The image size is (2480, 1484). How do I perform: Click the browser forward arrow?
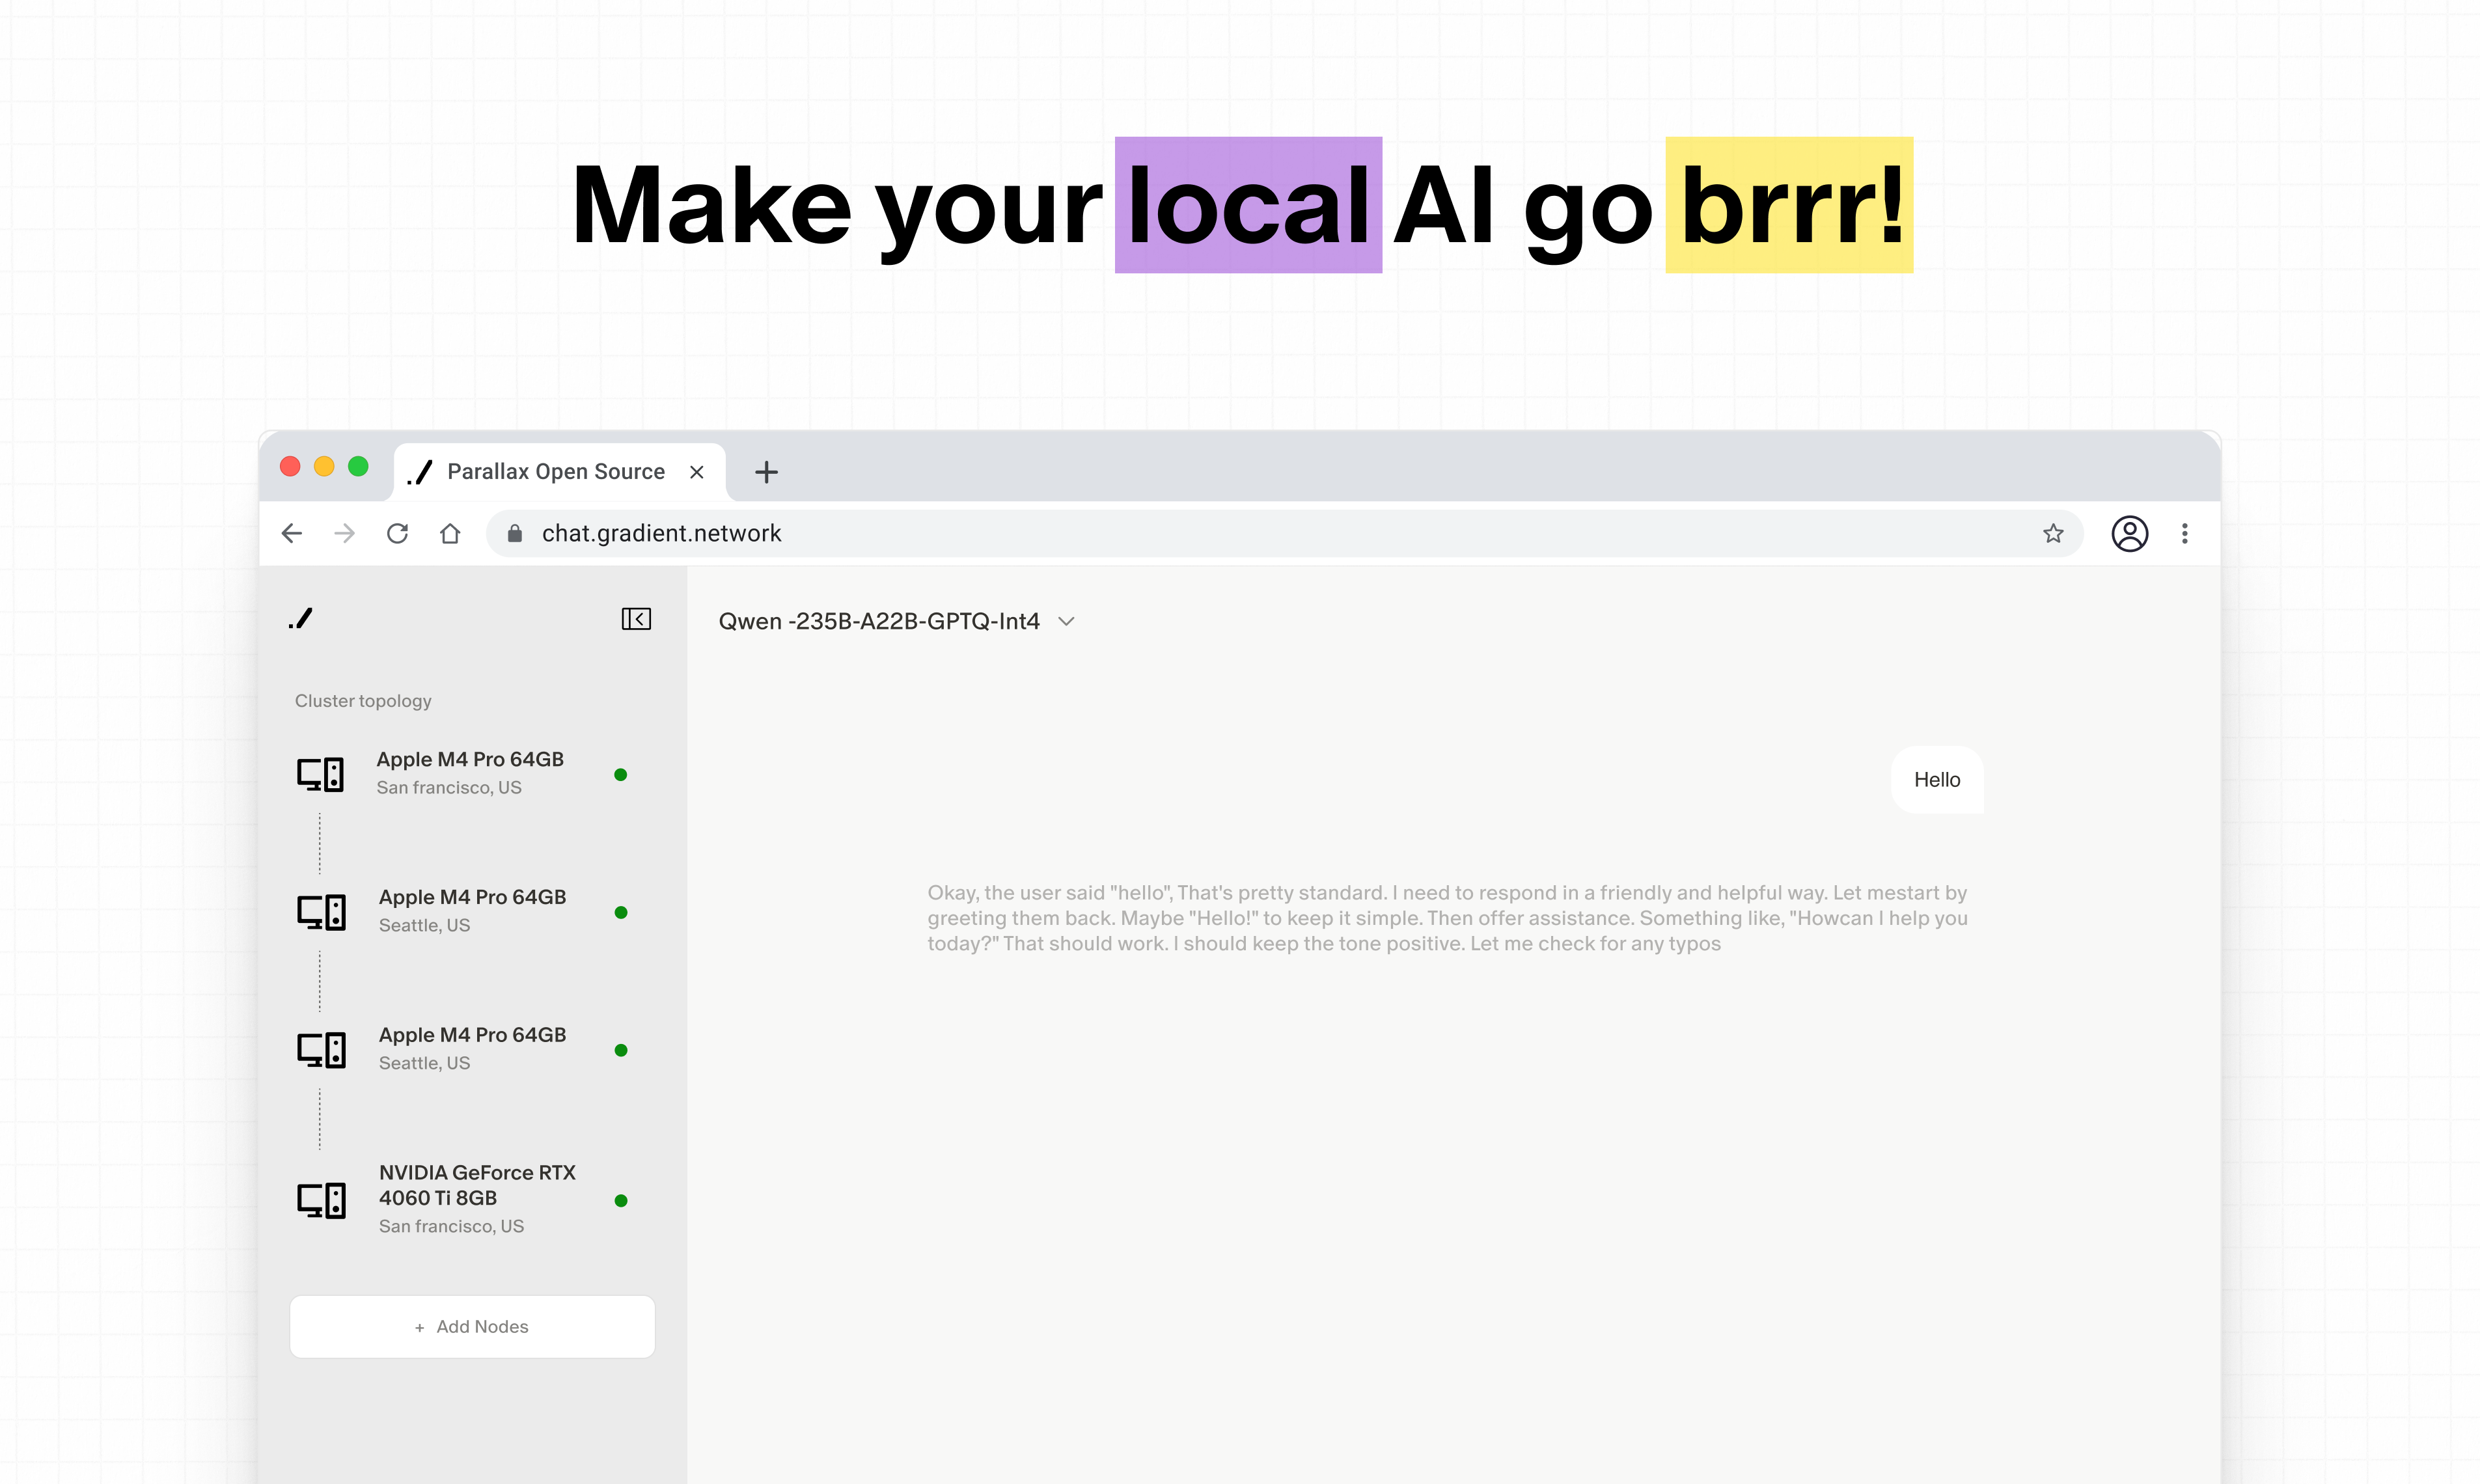pos(344,533)
